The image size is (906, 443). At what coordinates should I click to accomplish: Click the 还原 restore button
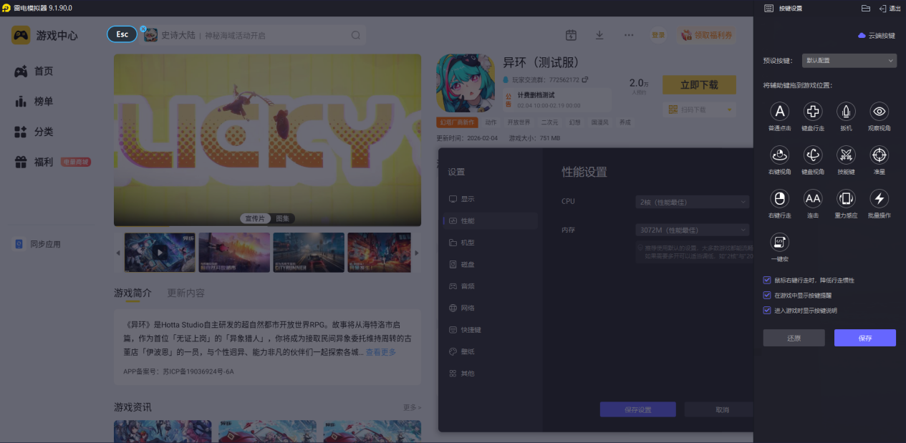pyautogui.click(x=794, y=338)
